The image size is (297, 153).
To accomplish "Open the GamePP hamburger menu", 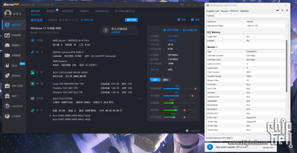I will point(189,5).
